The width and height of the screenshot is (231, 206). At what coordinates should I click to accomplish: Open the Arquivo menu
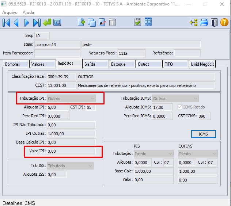pos(10,12)
